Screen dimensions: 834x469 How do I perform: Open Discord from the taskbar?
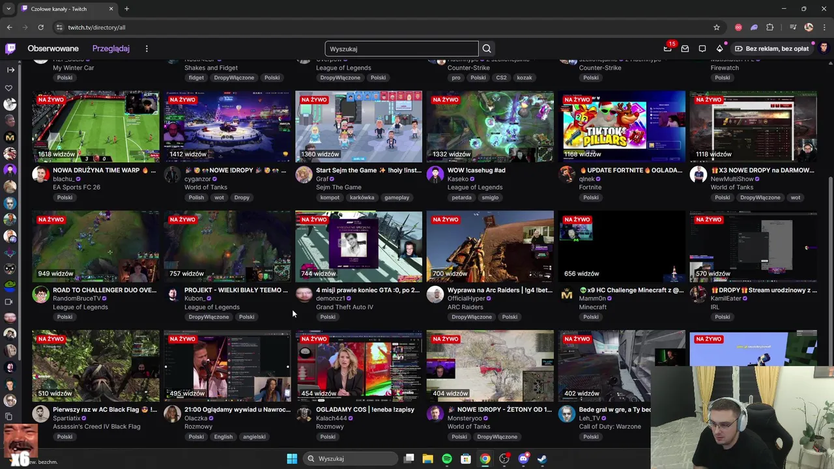523,459
